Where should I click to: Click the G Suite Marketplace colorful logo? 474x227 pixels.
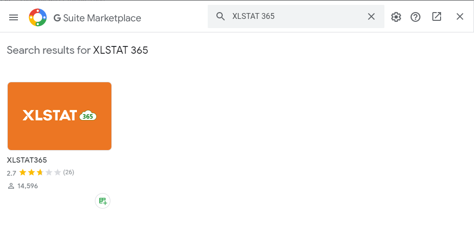click(x=38, y=17)
